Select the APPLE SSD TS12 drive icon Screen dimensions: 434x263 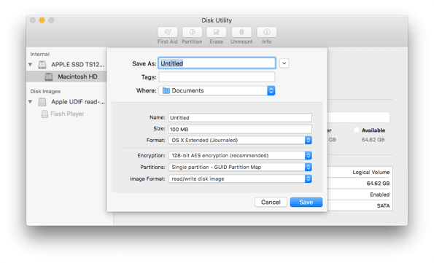[x=42, y=64]
